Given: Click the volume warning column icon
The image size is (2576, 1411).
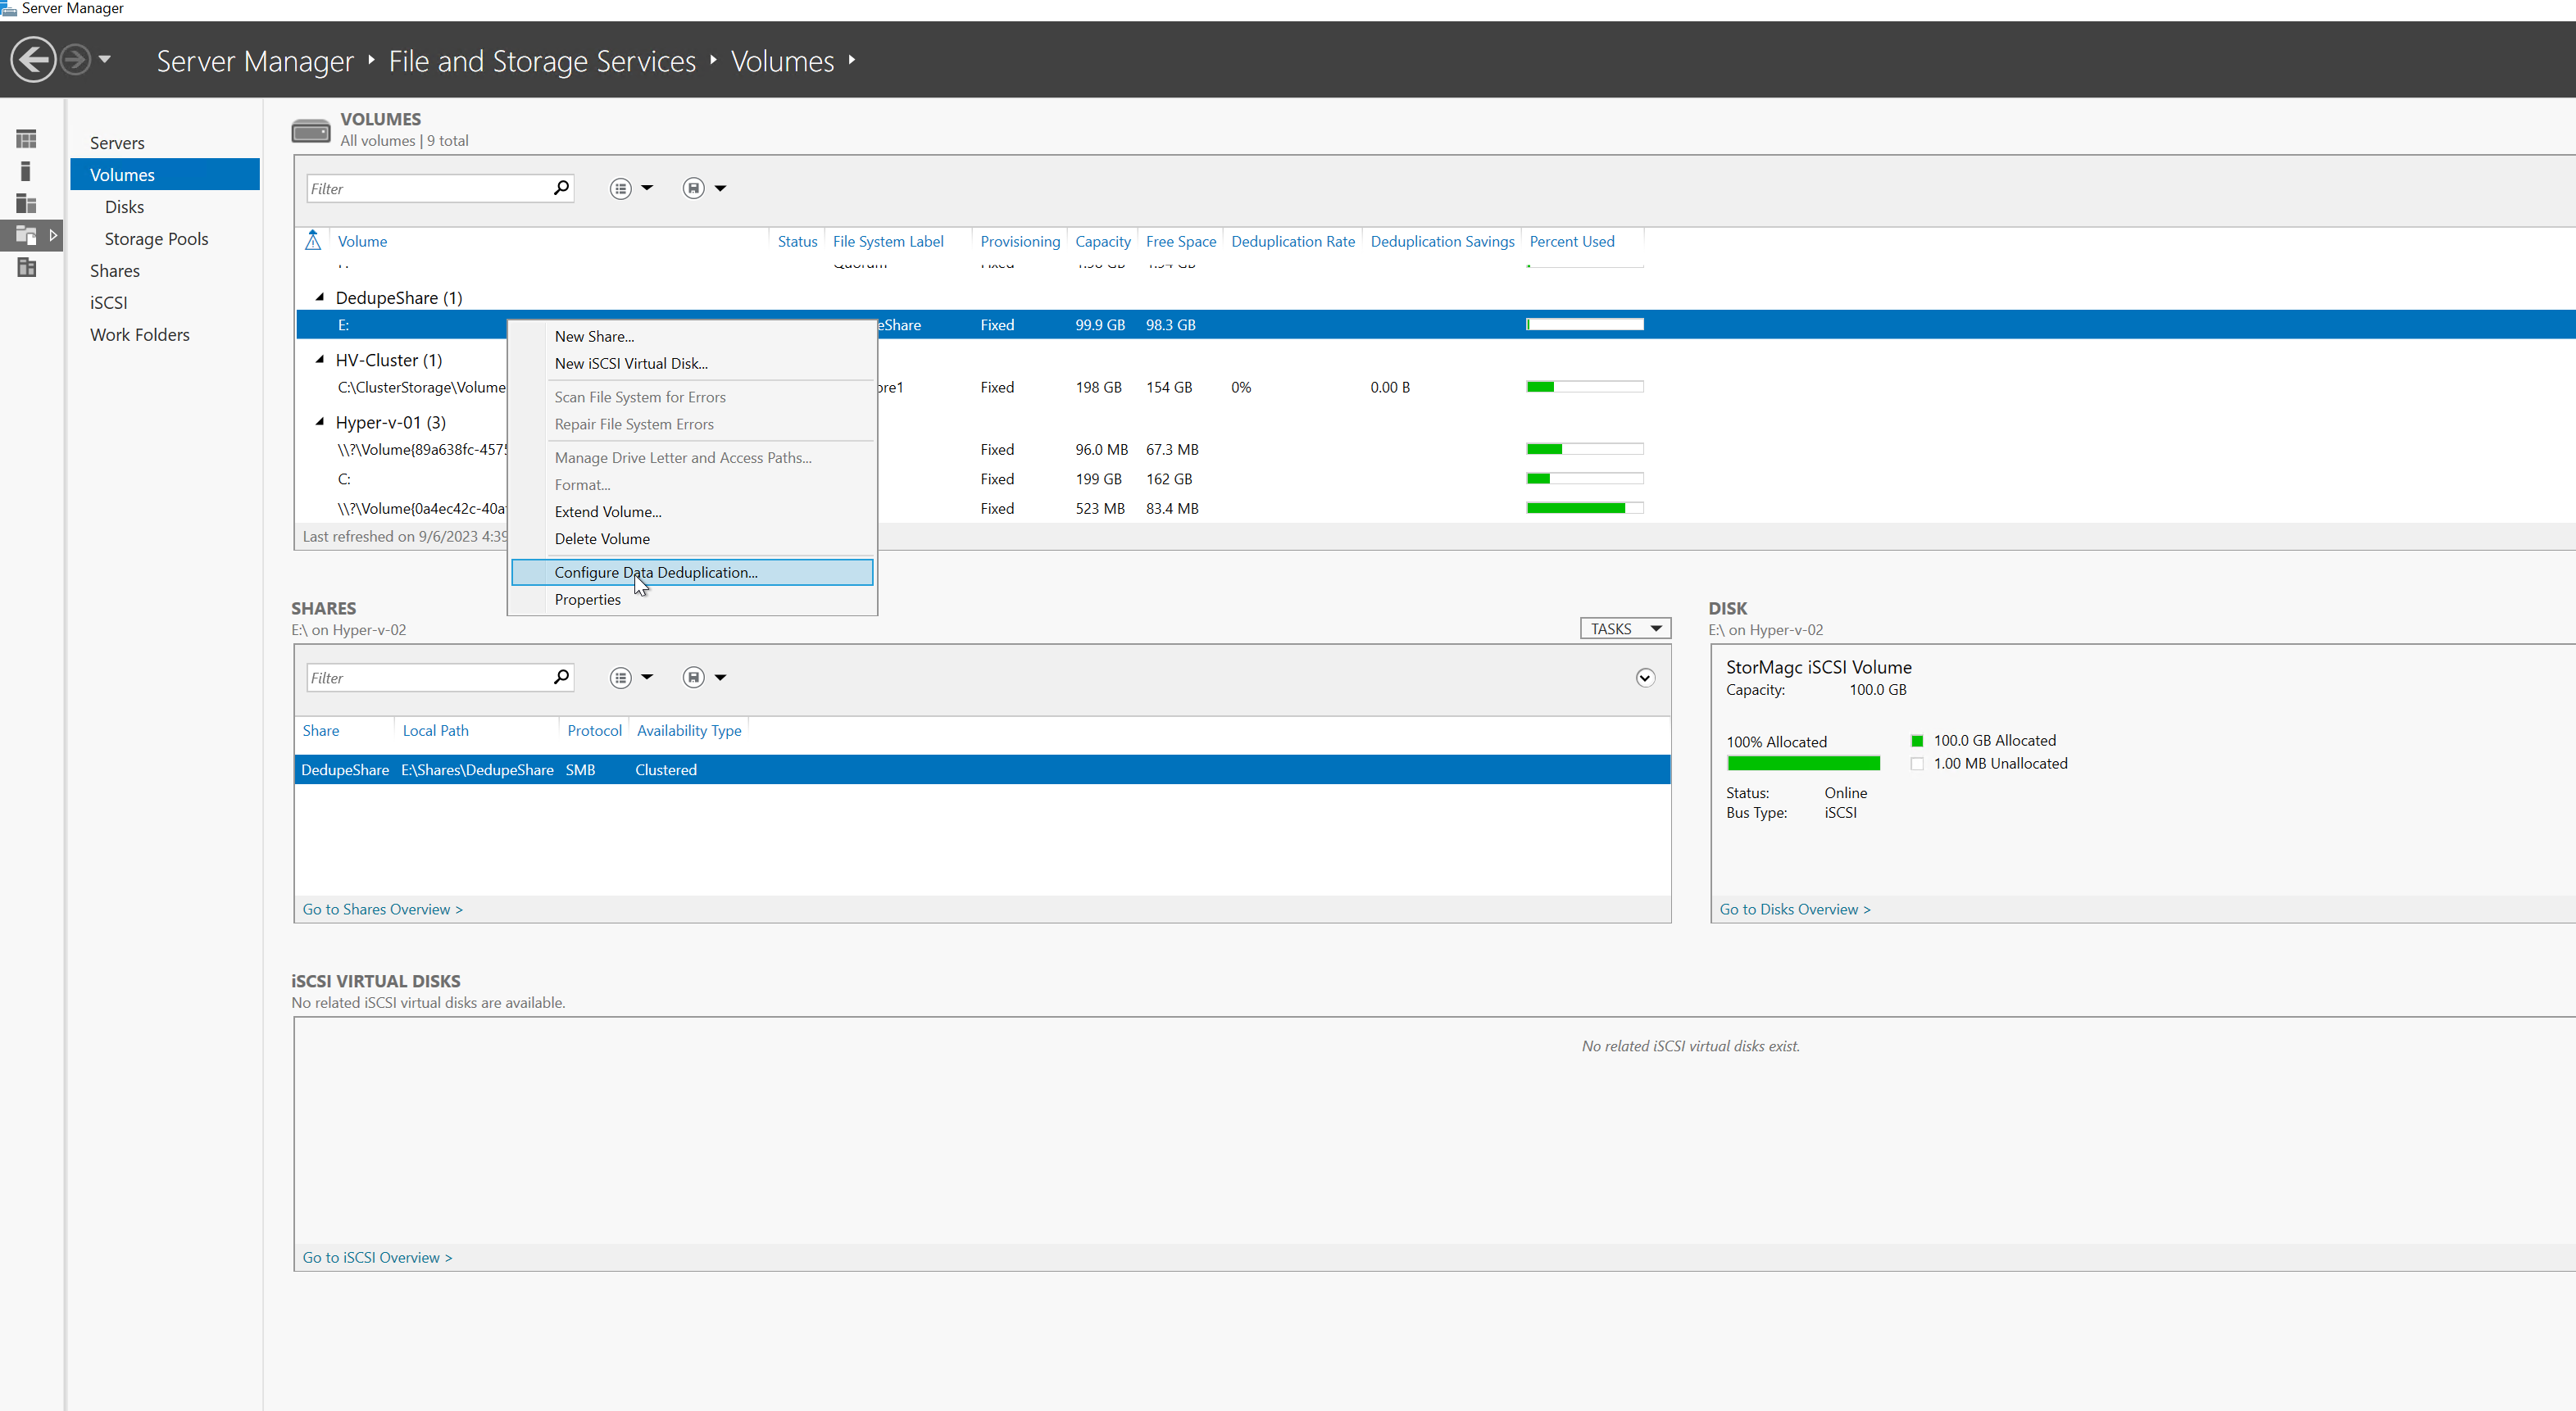Looking at the screenshot, I should 313,240.
